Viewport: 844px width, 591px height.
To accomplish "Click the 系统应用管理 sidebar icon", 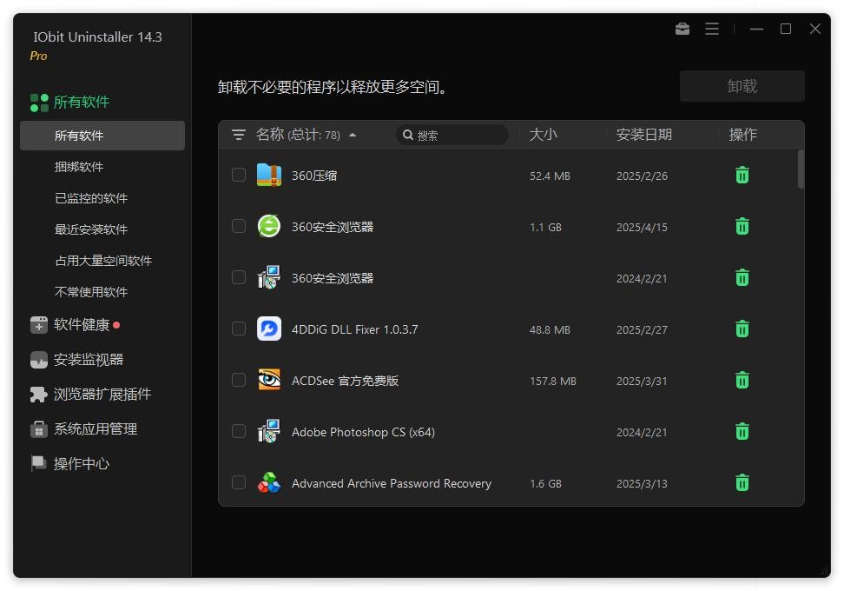I will tap(39, 429).
